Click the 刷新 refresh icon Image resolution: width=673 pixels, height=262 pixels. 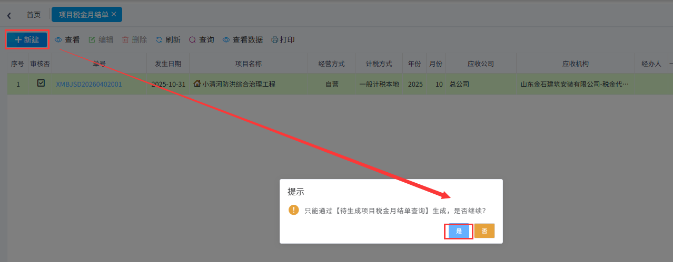(x=159, y=40)
